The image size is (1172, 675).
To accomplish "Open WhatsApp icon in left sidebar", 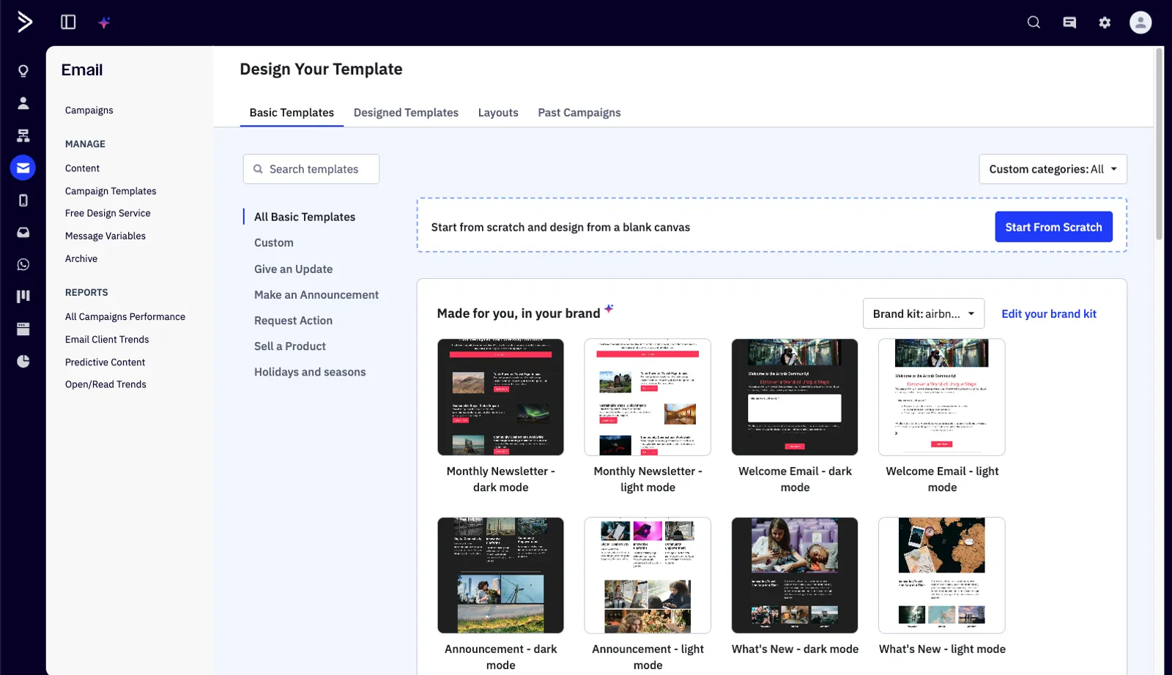I will (x=23, y=264).
